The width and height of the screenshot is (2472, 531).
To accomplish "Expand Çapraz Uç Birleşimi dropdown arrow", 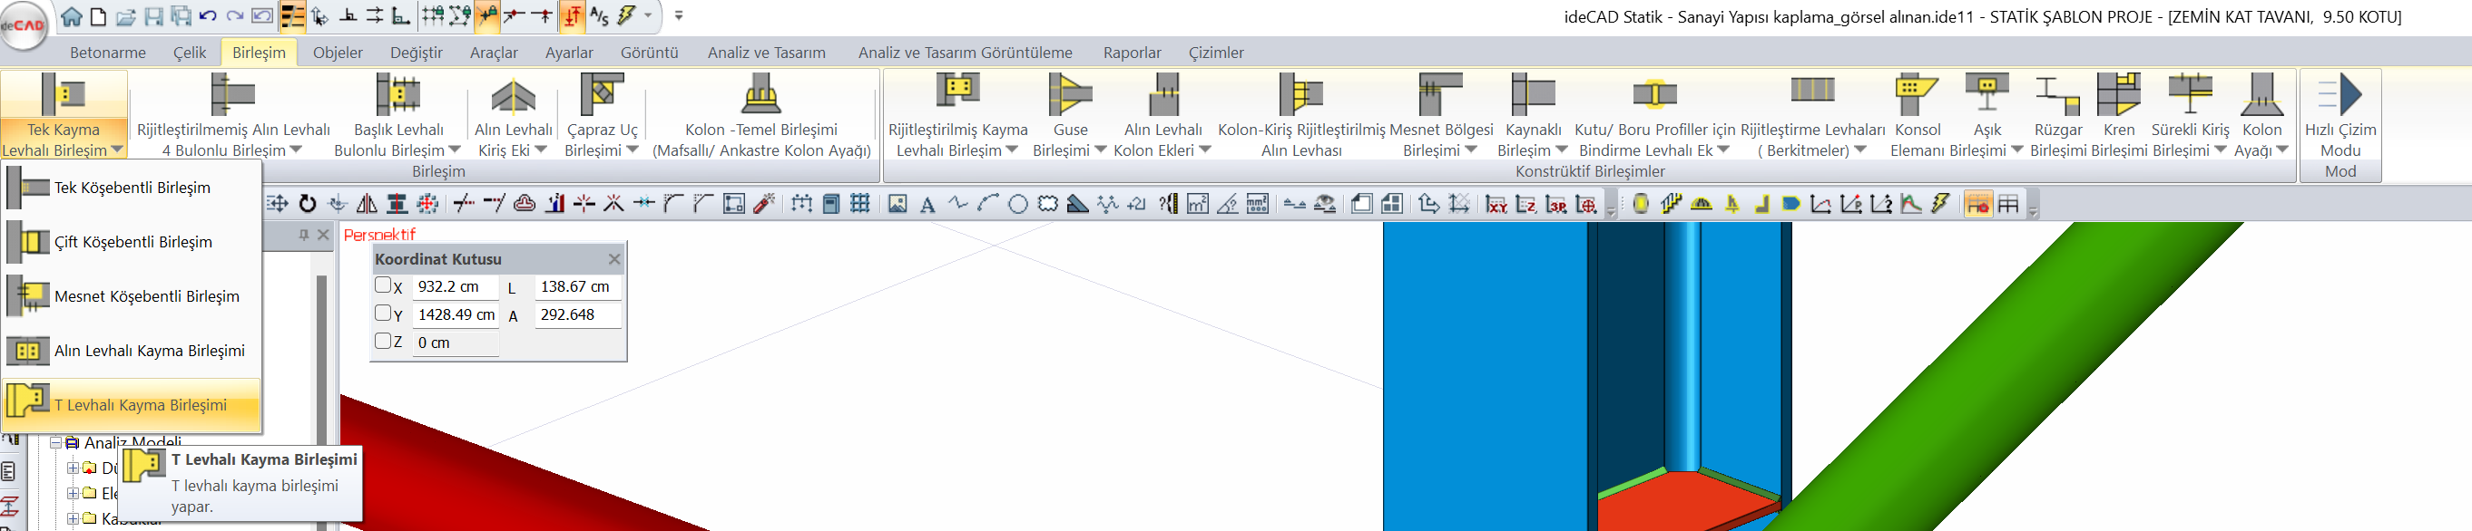I will (633, 150).
